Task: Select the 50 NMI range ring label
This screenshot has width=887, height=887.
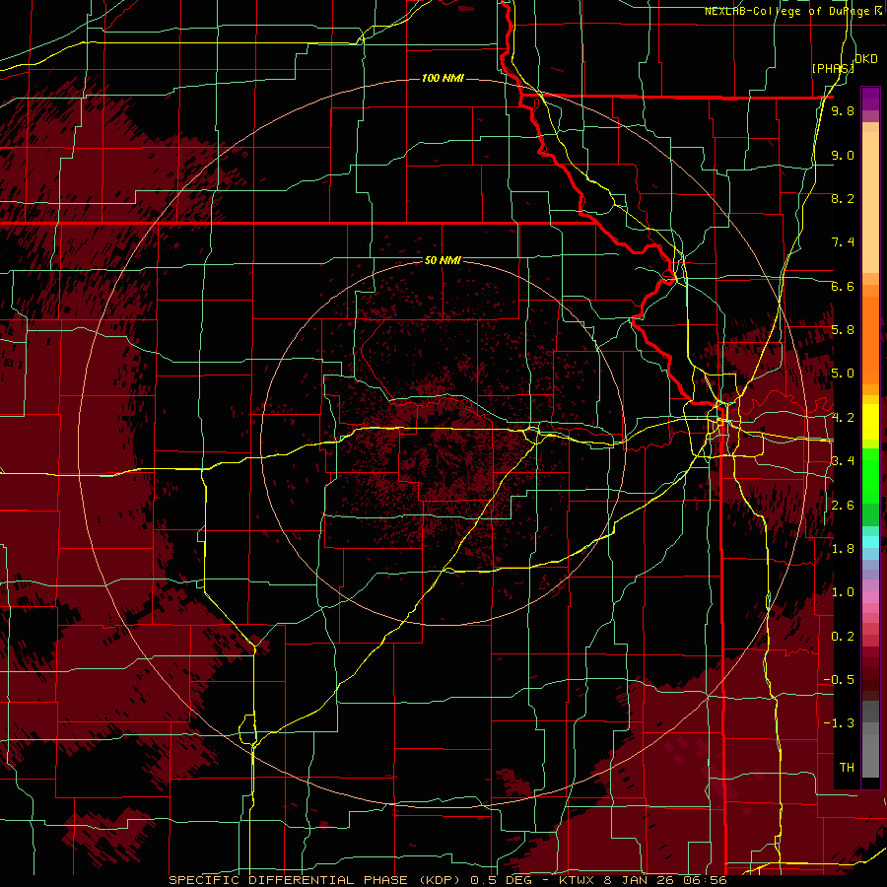Action: tap(443, 260)
